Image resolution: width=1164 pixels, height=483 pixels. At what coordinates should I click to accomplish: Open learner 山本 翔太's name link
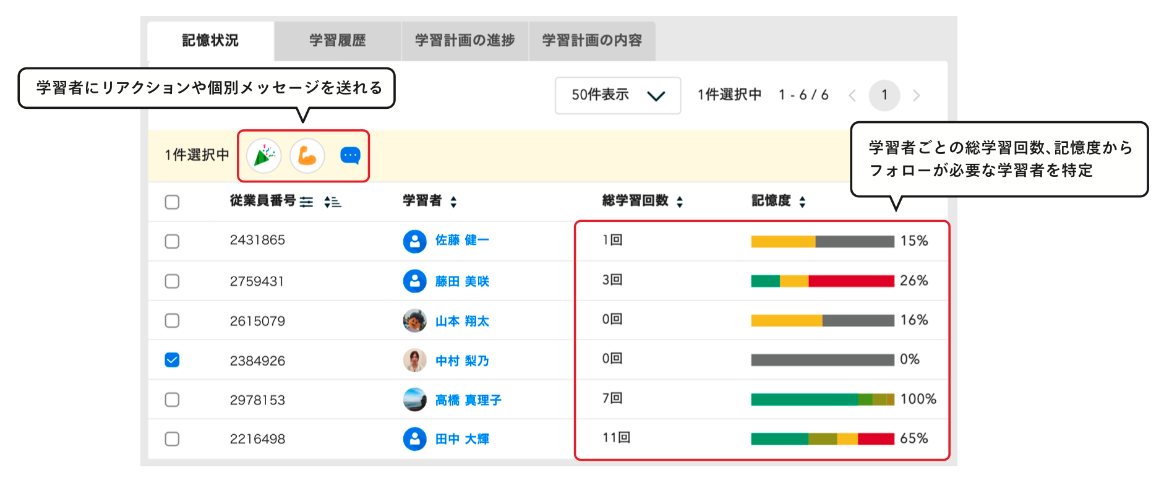[x=462, y=321]
